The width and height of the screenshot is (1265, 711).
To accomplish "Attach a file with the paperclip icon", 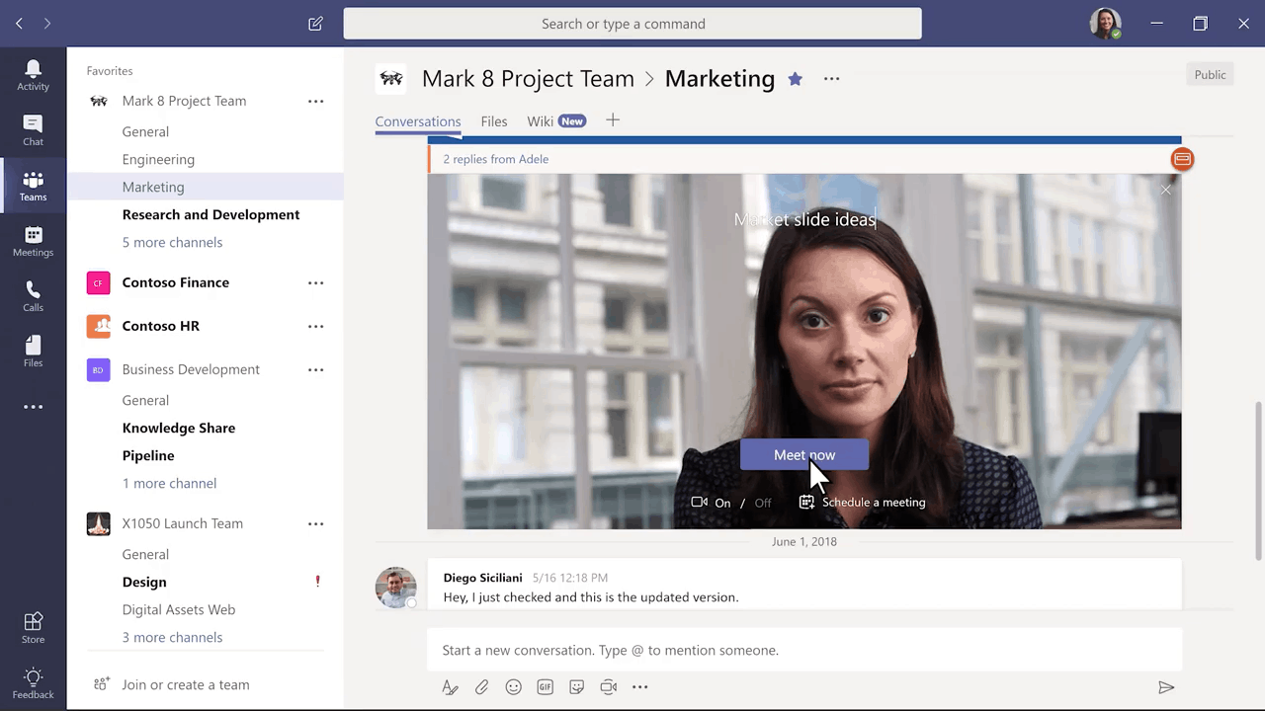I will tap(481, 686).
